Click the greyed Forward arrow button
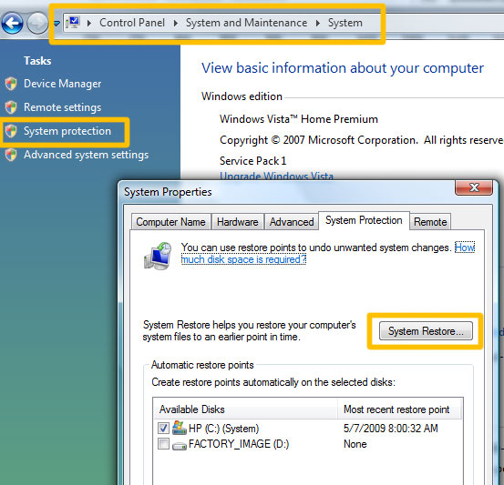The width and height of the screenshot is (504, 485). (37, 23)
